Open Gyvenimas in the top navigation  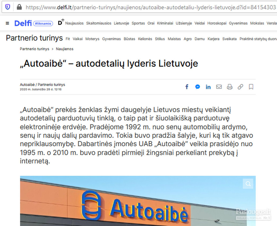pos(238,23)
